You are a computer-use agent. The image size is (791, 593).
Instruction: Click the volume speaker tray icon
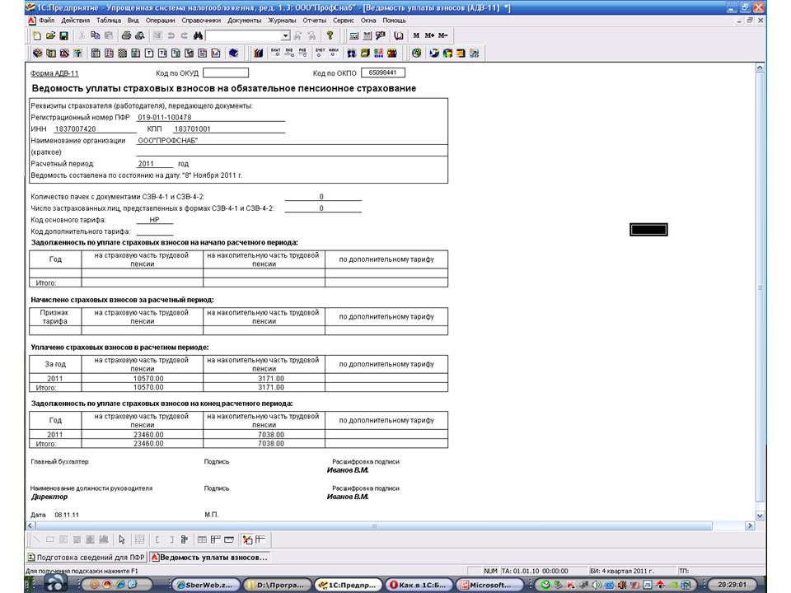tap(597, 585)
